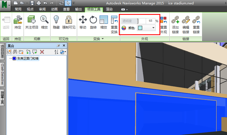Expand the 变换 panel dropdown arrow
227x135 pixels.
pyautogui.click(x=103, y=39)
